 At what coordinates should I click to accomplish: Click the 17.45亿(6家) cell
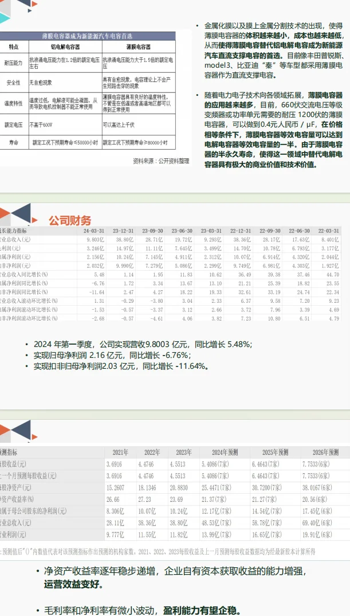tap(316, 511)
